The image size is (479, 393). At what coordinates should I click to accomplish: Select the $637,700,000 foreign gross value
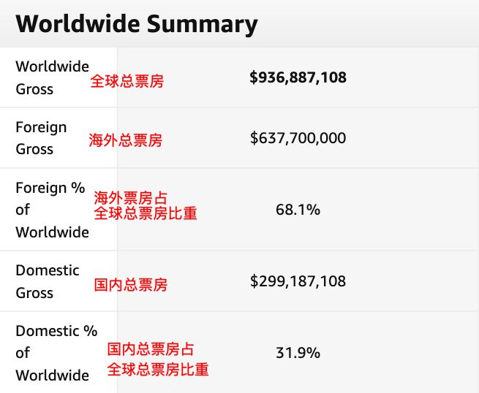pyautogui.click(x=298, y=138)
